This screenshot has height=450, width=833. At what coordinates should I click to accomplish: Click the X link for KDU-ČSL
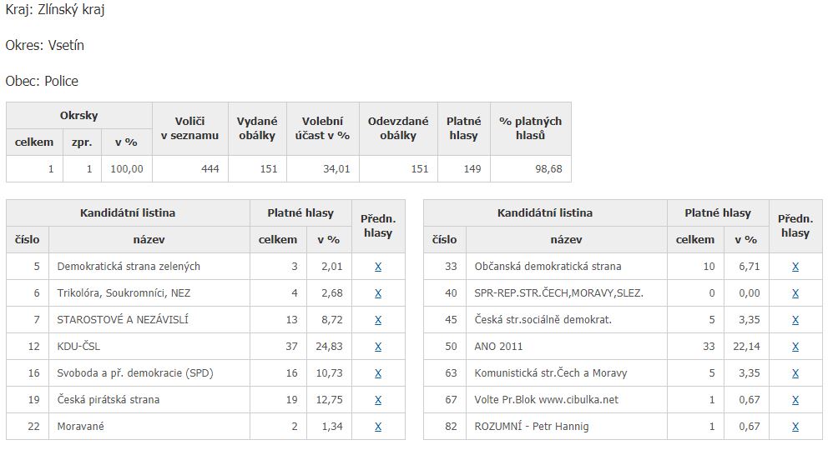[378, 347]
